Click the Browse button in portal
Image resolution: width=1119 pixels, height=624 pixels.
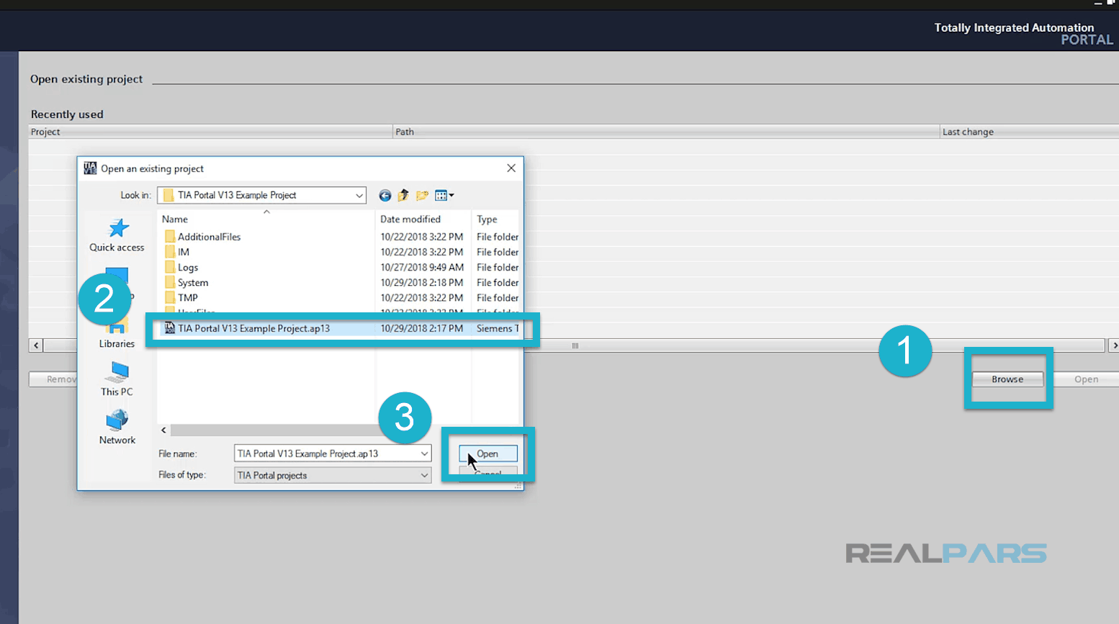(1007, 379)
